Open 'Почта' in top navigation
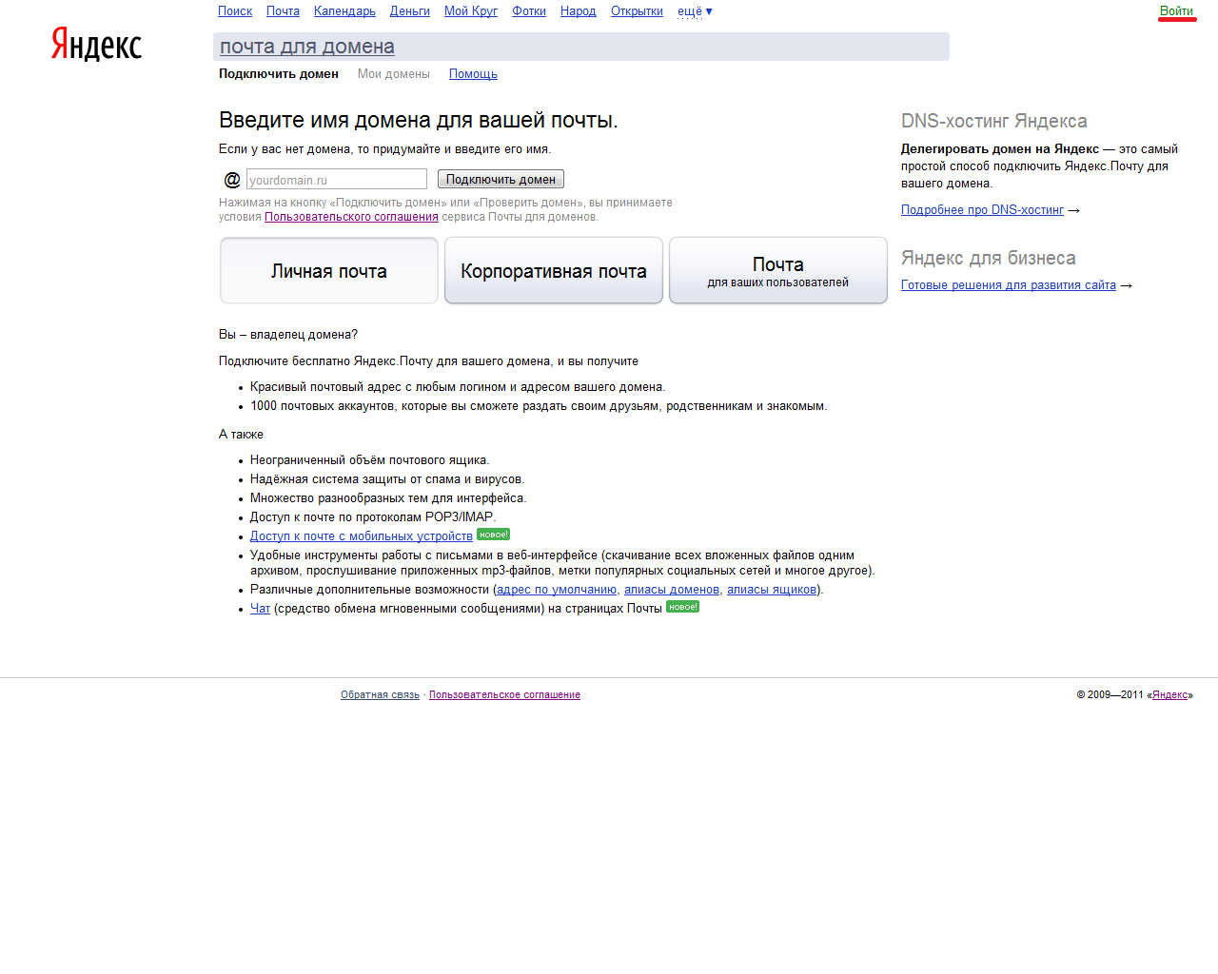 click(283, 11)
